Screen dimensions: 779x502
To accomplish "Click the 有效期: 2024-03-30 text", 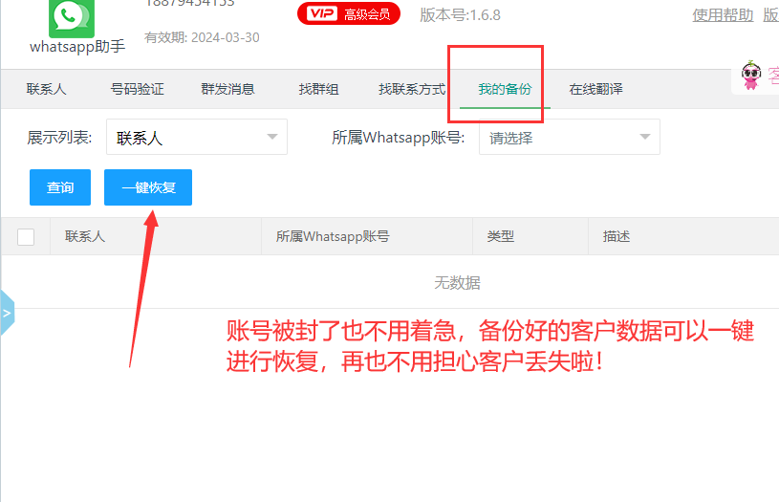I will tap(202, 38).
